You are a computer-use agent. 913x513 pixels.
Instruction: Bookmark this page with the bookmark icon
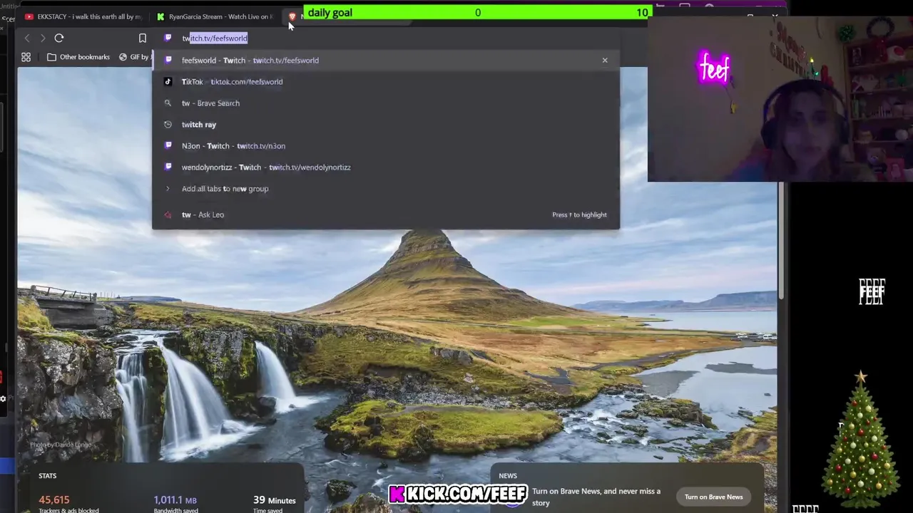(143, 38)
